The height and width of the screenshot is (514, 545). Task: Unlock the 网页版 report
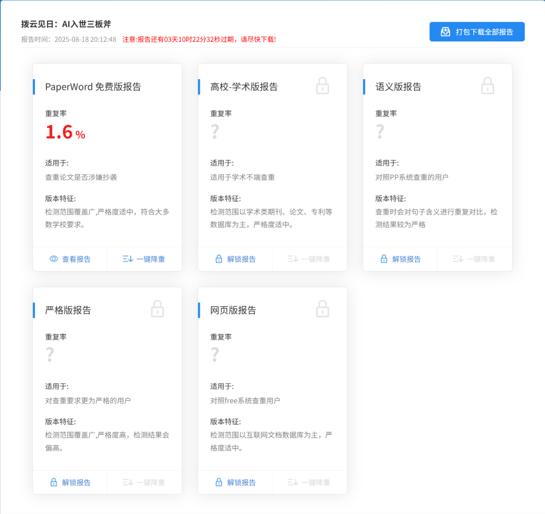[235, 482]
